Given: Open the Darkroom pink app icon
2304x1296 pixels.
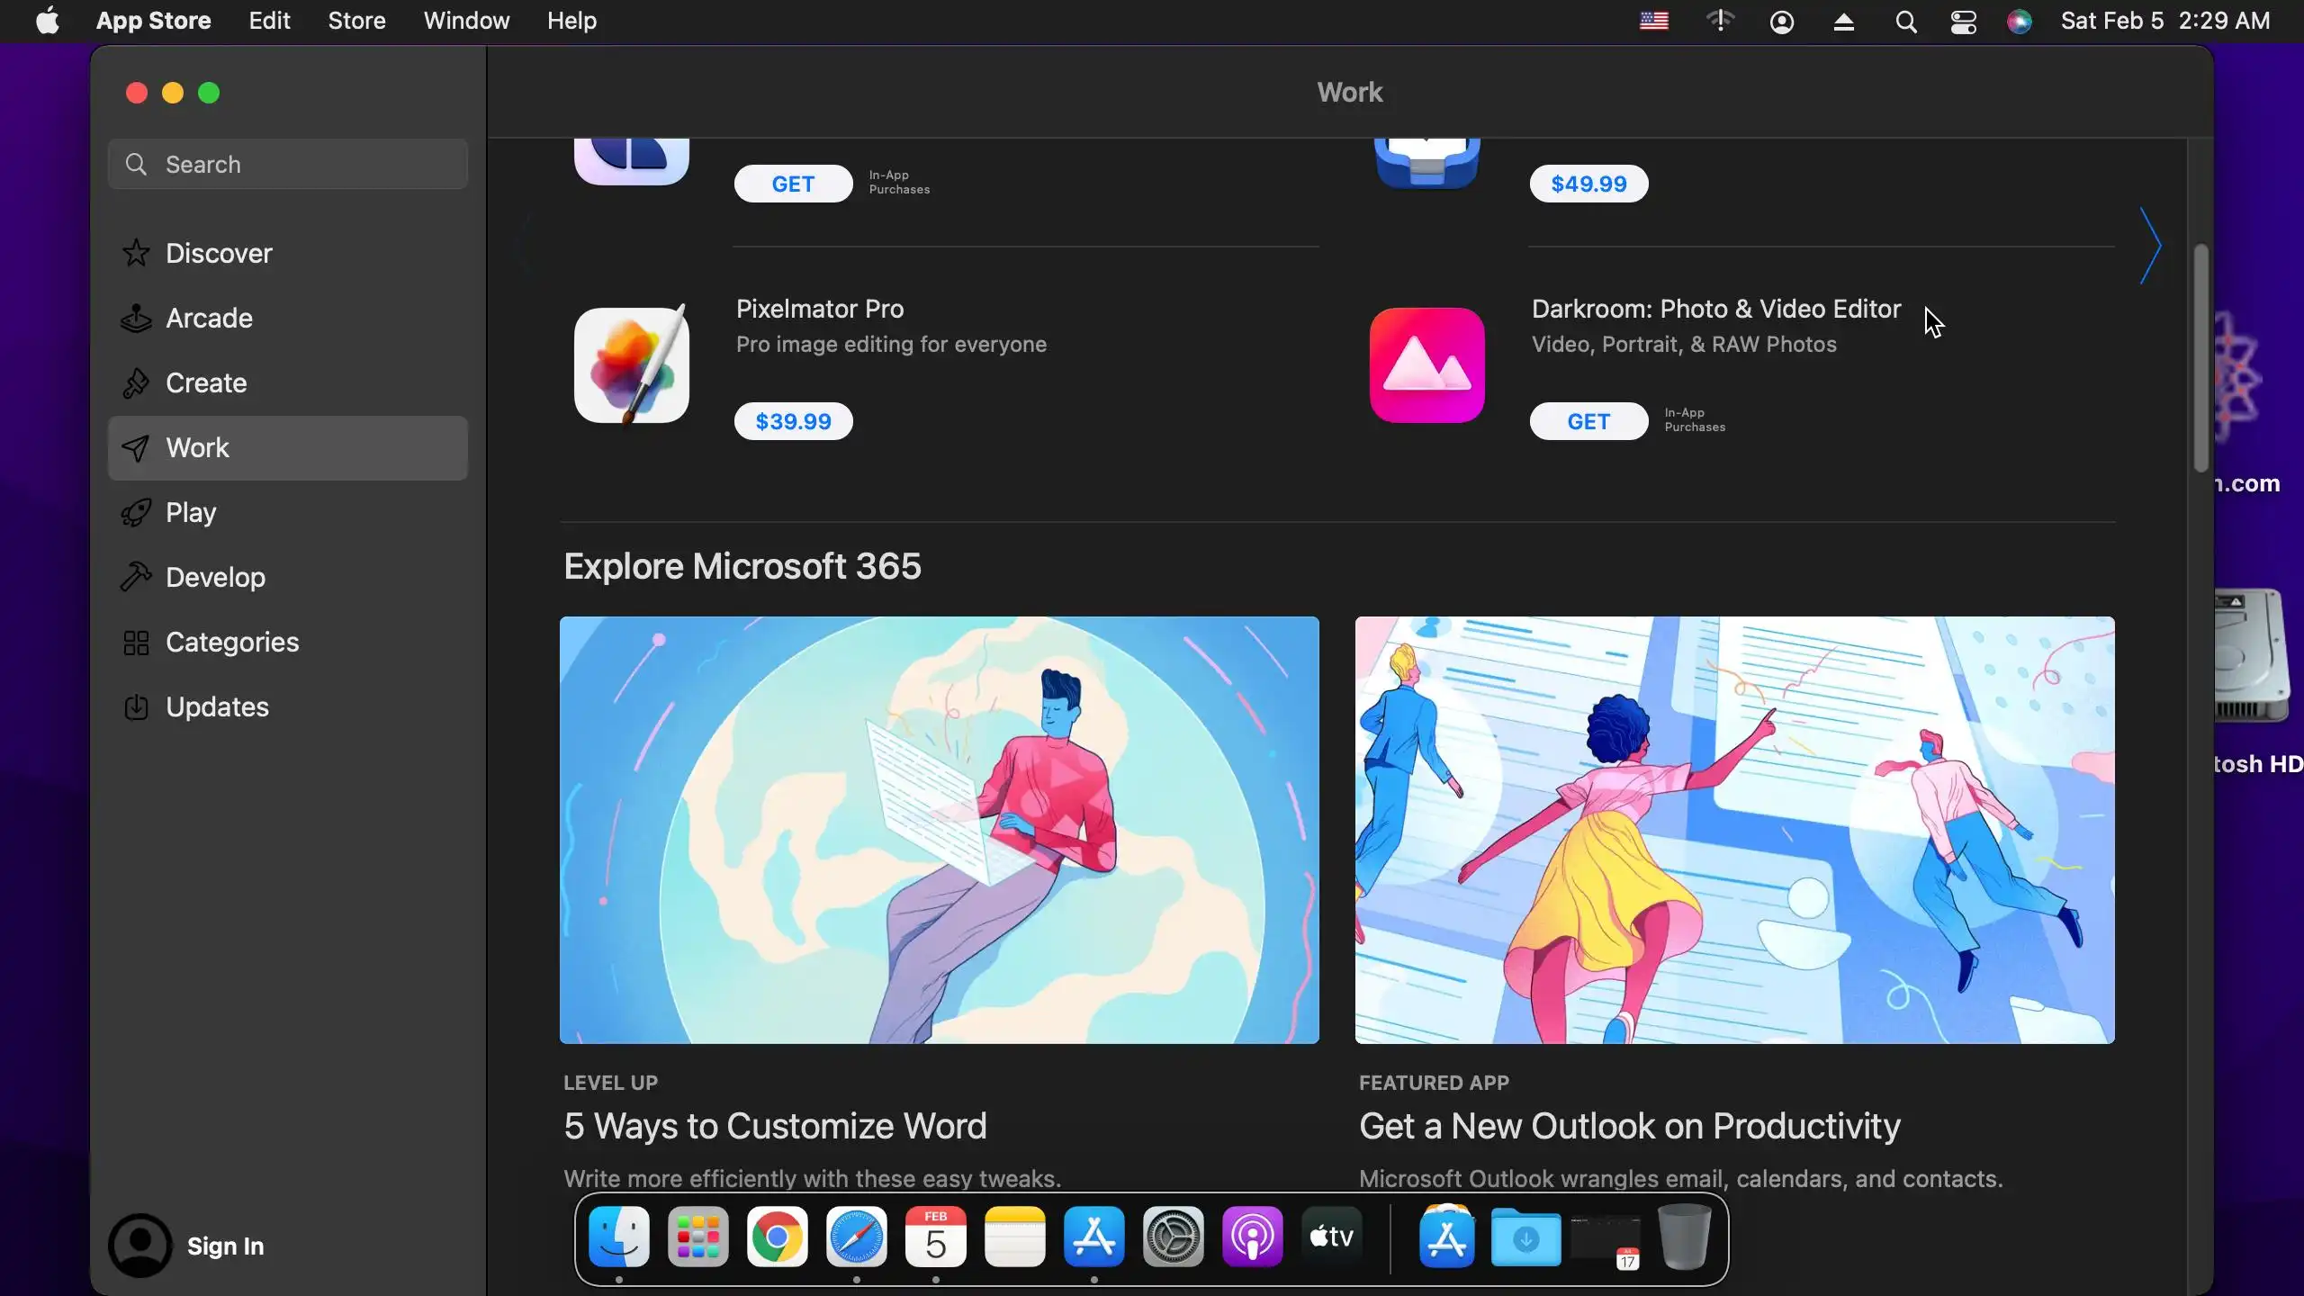Looking at the screenshot, I should (x=1426, y=364).
